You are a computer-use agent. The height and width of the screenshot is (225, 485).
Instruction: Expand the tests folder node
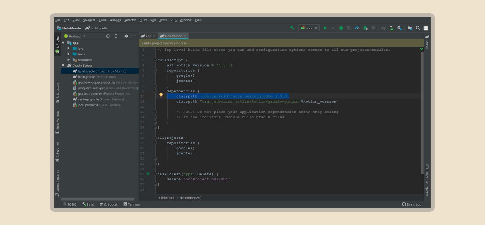pyautogui.click(x=69, y=54)
